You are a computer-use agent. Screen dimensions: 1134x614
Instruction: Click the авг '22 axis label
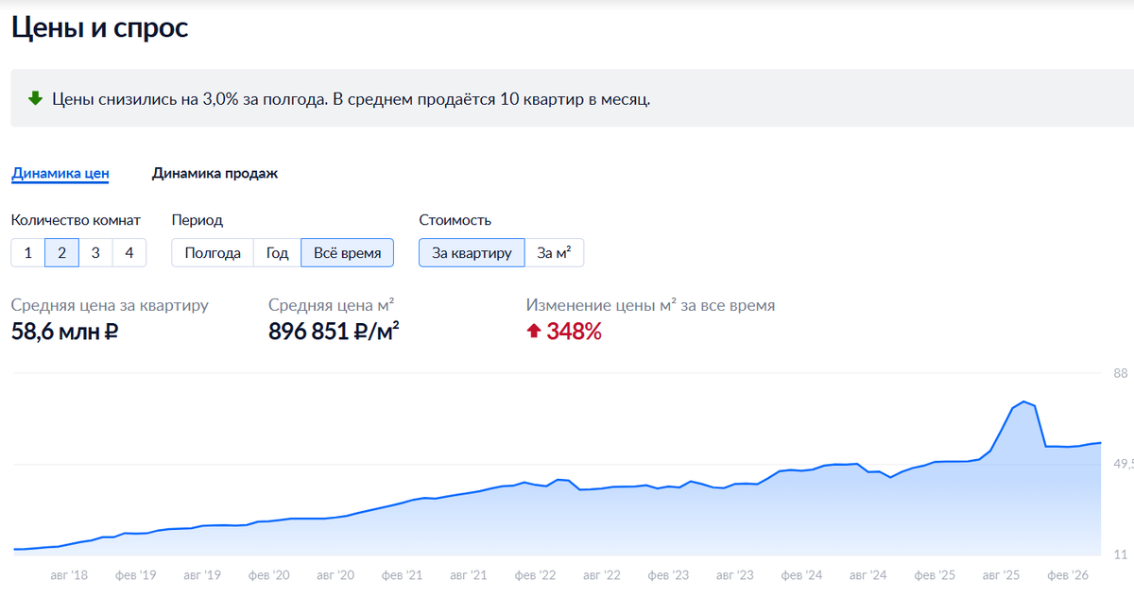602,574
